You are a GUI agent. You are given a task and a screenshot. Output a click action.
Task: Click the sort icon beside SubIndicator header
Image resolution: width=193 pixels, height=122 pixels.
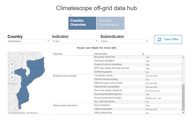(143, 54)
